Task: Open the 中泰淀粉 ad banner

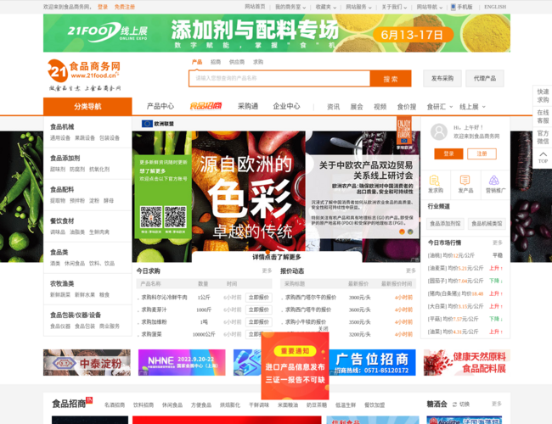Action: point(87,362)
